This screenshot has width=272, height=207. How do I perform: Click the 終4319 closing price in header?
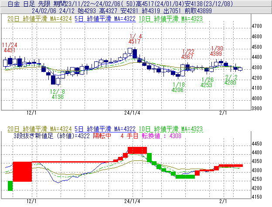151,11
